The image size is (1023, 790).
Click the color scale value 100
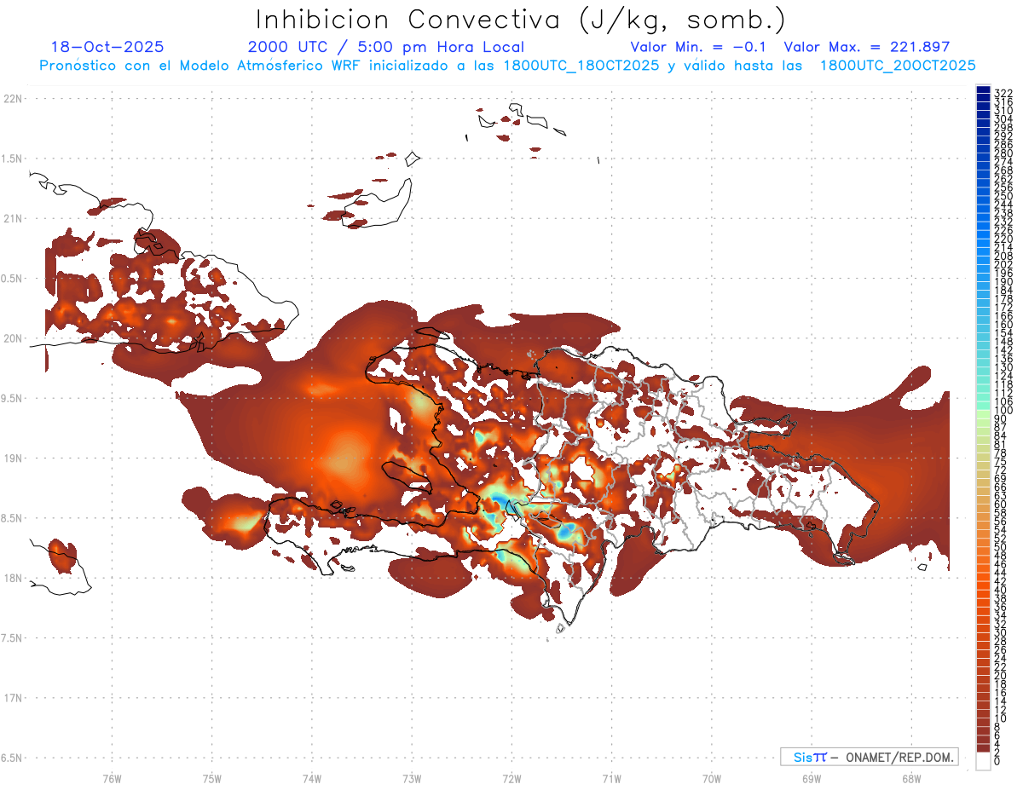[x=1003, y=411]
